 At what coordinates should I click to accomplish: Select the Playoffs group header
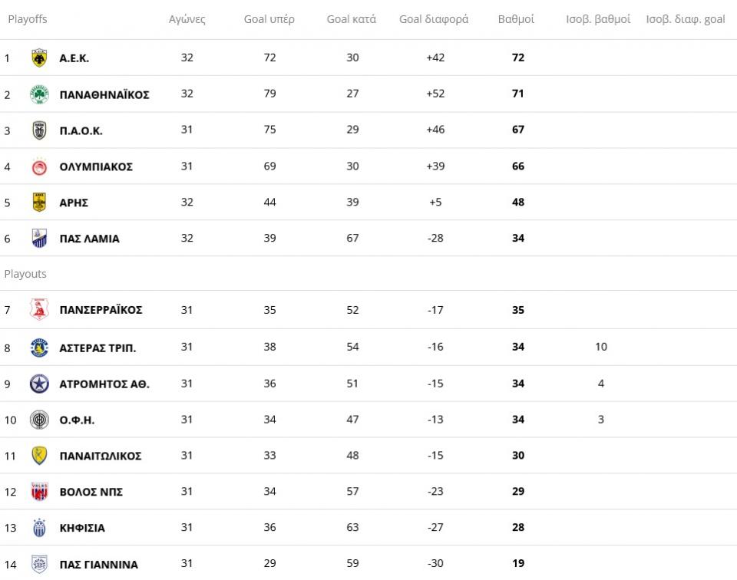coord(28,19)
